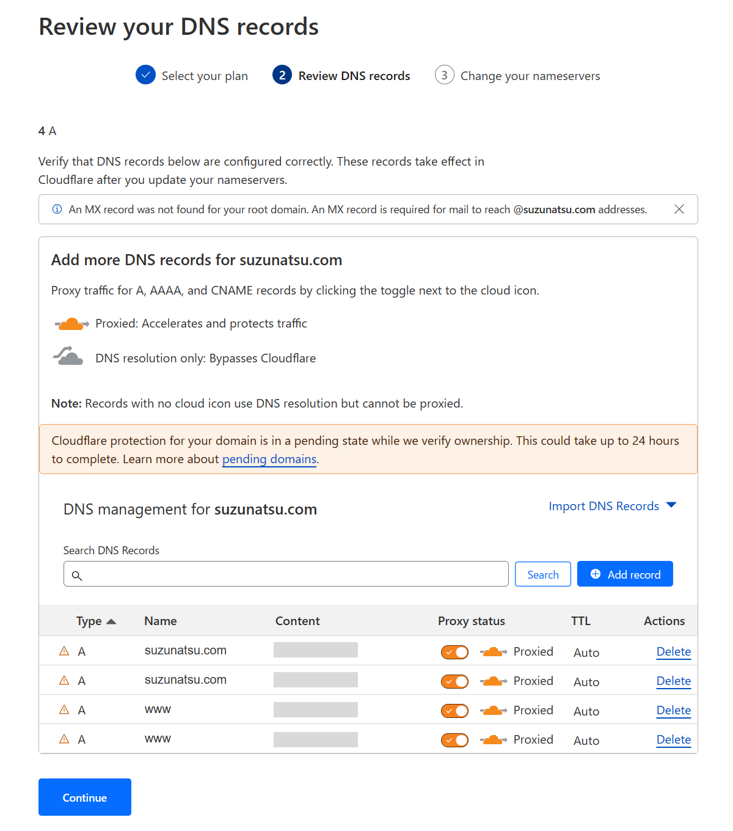The height and width of the screenshot is (831, 733).
Task: Click name cell of second suzunatsu.com row
Action: pyautogui.click(x=186, y=680)
